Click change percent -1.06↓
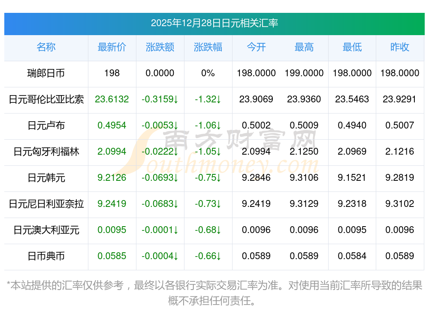 tap(208, 125)
